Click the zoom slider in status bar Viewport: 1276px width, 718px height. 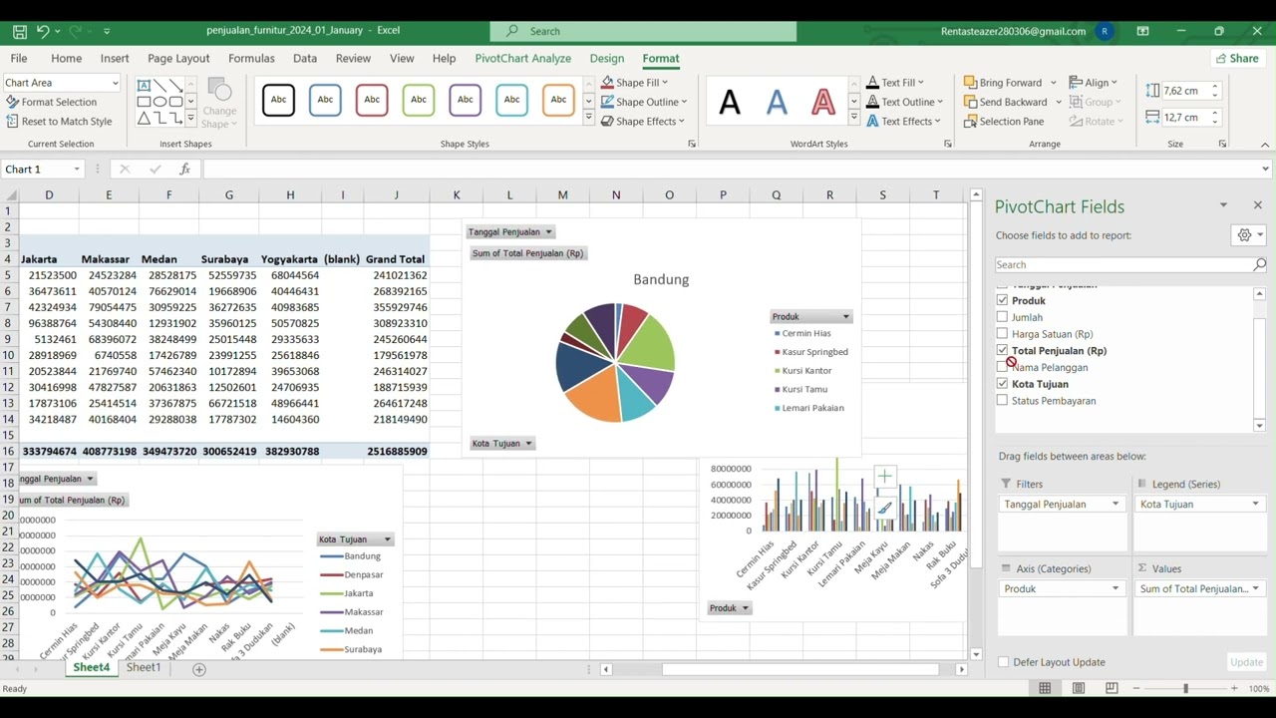click(x=1185, y=688)
